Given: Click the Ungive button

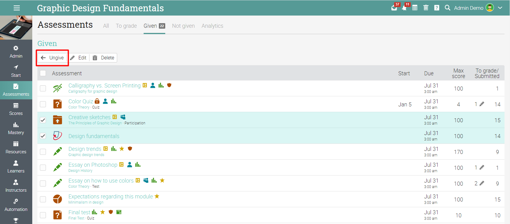Looking at the screenshot, I should click(52, 58).
